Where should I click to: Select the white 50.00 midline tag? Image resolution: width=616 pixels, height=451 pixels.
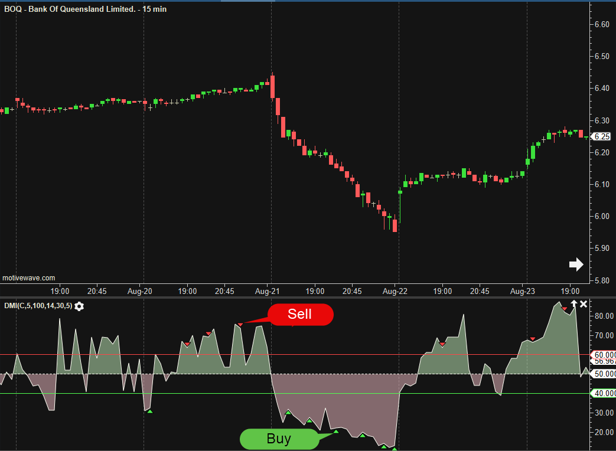tap(603, 374)
